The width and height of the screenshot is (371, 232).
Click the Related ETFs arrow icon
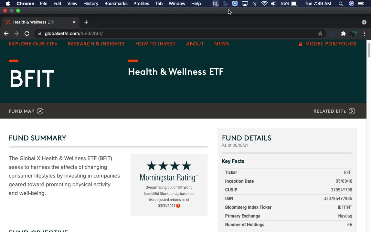pos(352,111)
